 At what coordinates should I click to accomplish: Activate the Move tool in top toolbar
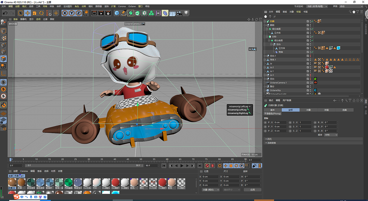coord(28,13)
